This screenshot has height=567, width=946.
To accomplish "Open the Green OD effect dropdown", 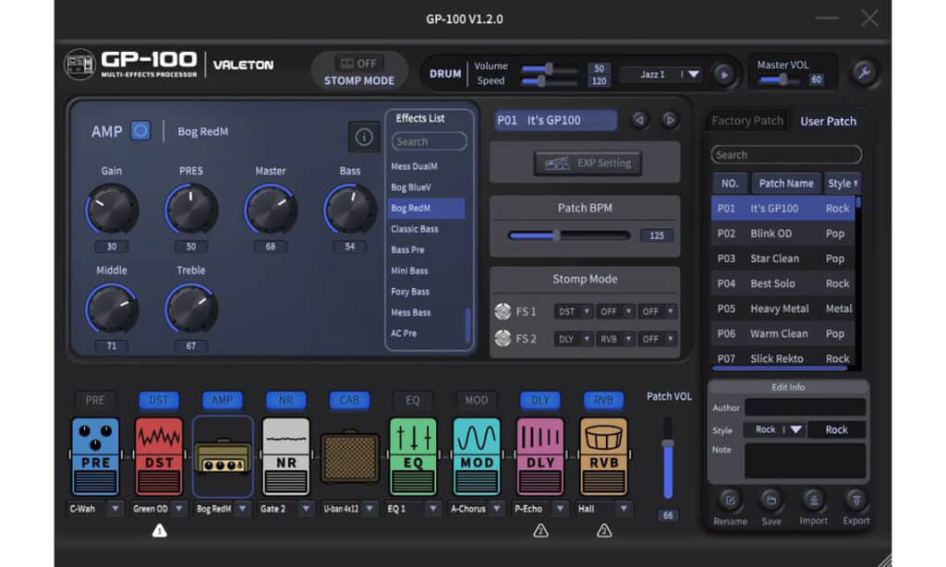I will click(x=159, y=509).
